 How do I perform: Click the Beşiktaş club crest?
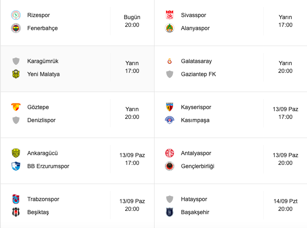tap(16, 212)
